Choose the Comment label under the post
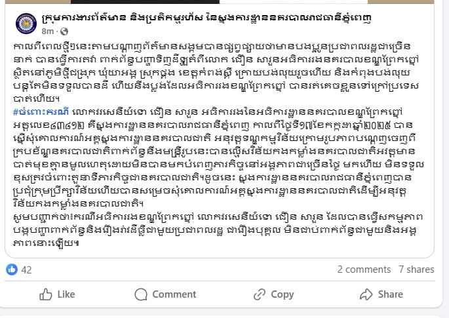The image size is (449, 318). (x=174, y=294)
